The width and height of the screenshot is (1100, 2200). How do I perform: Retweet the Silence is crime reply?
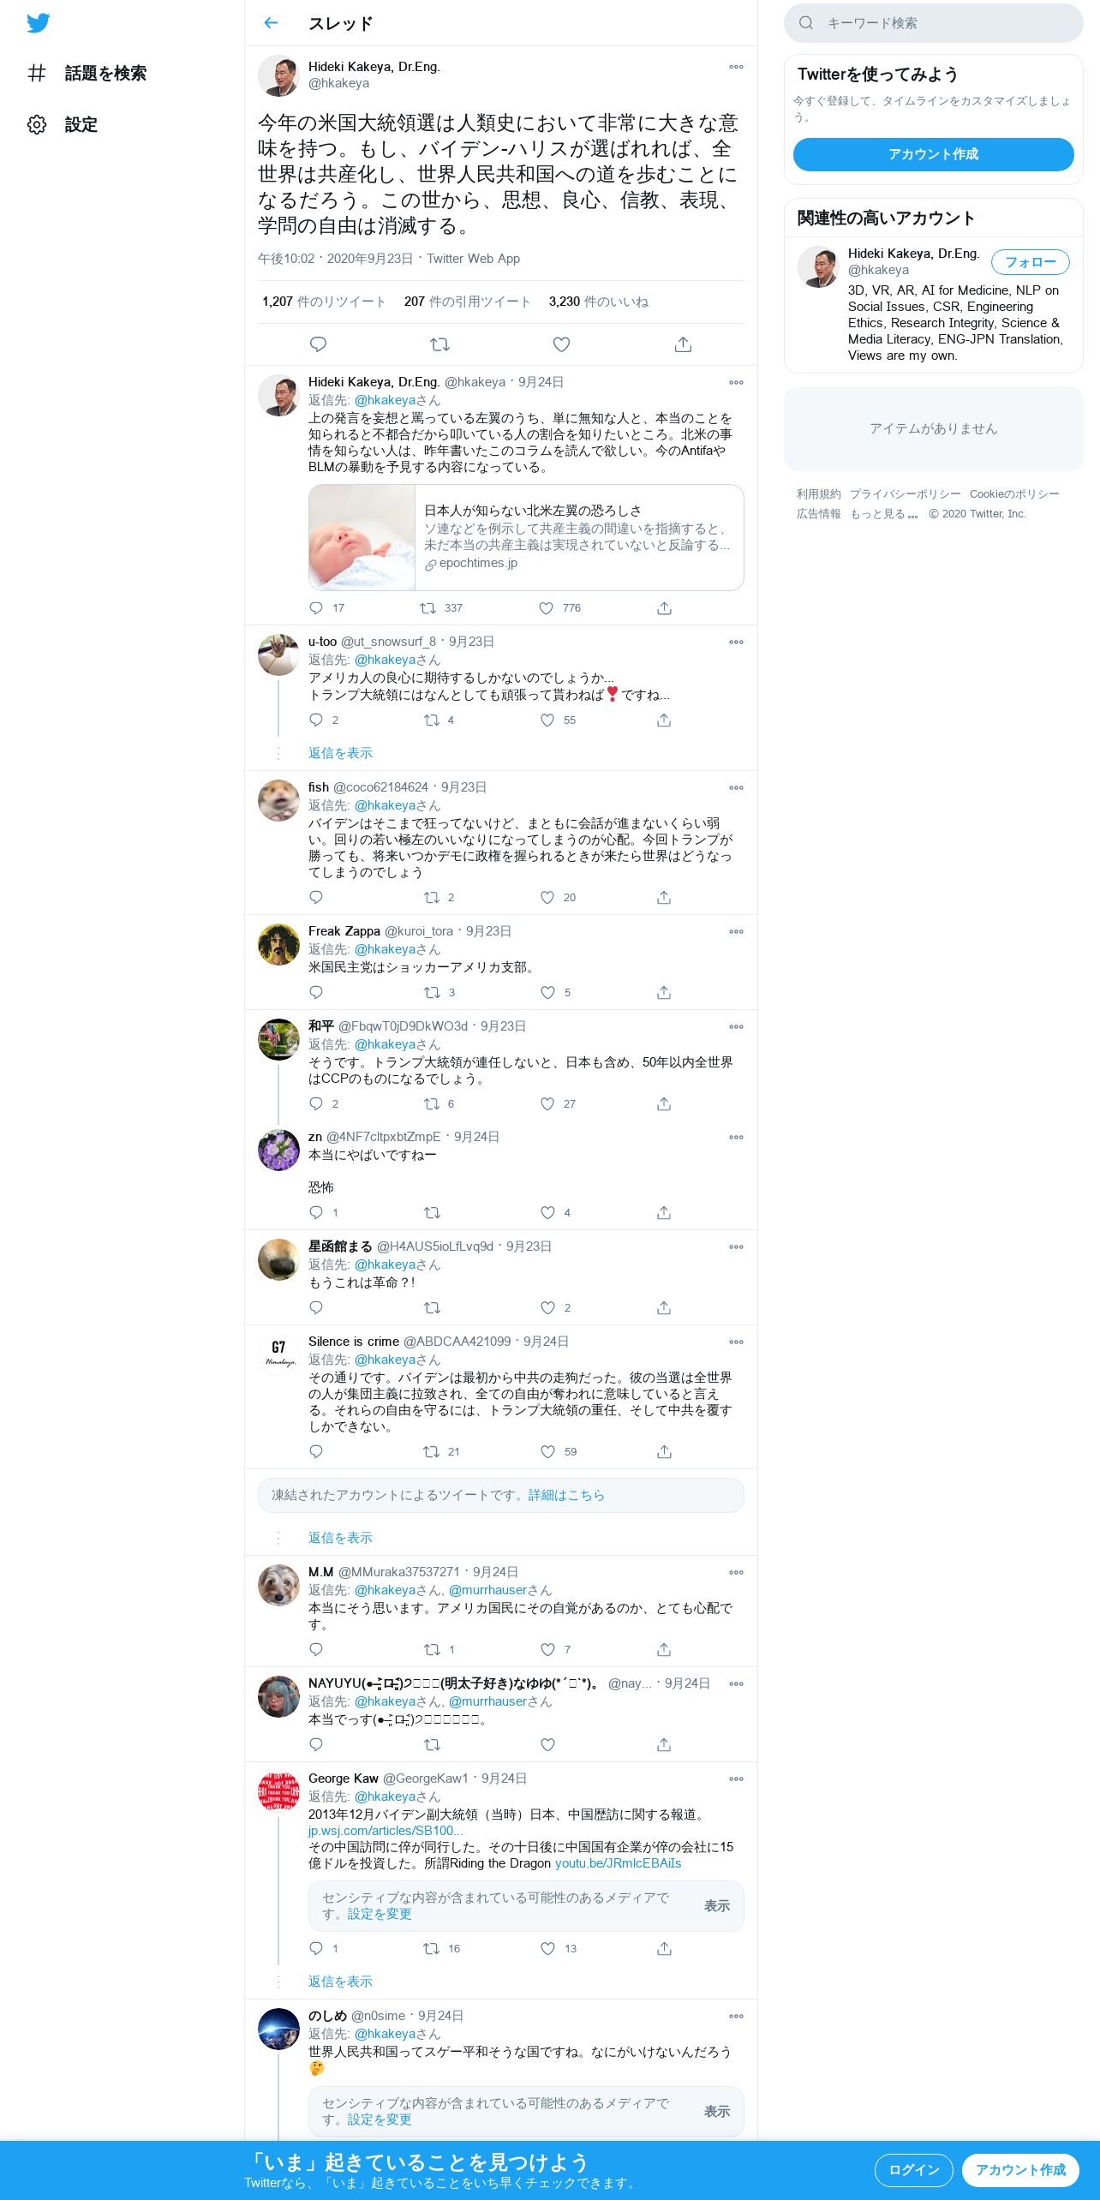point(432,1451)
